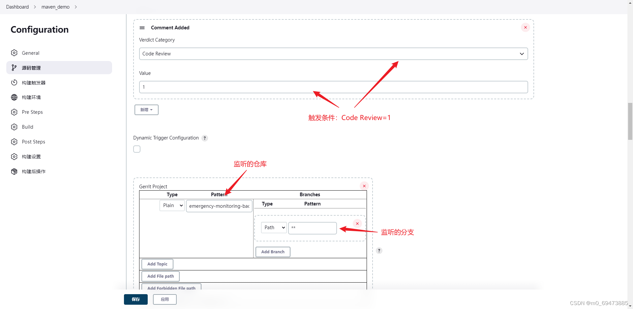
Task: Open the Path branch type dropdown
Action: point(273,228)
